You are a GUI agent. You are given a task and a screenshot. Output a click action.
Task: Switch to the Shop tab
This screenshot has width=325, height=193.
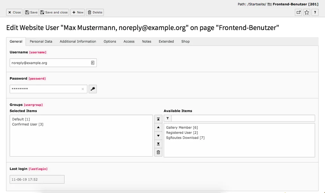click(x=185, y=41)
